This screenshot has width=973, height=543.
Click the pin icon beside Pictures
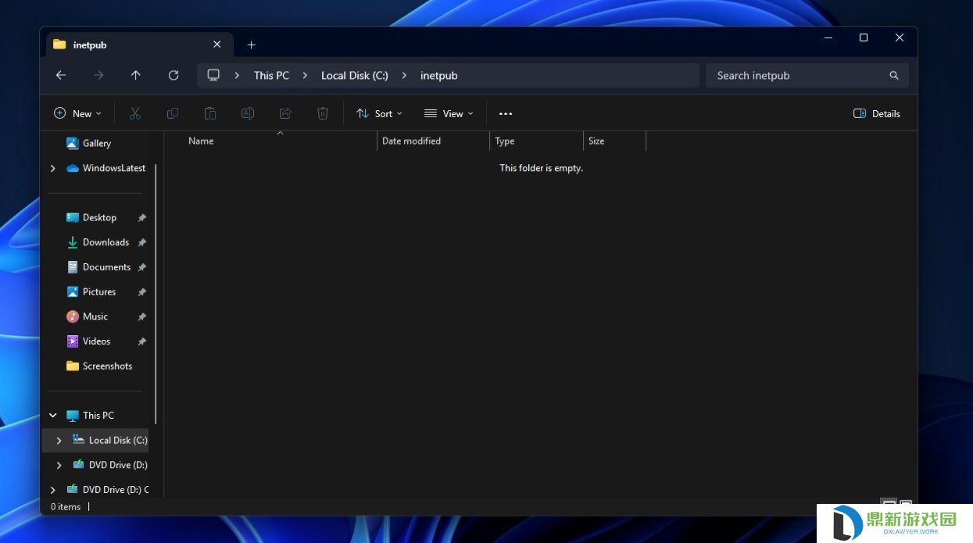tap(141, 292)
